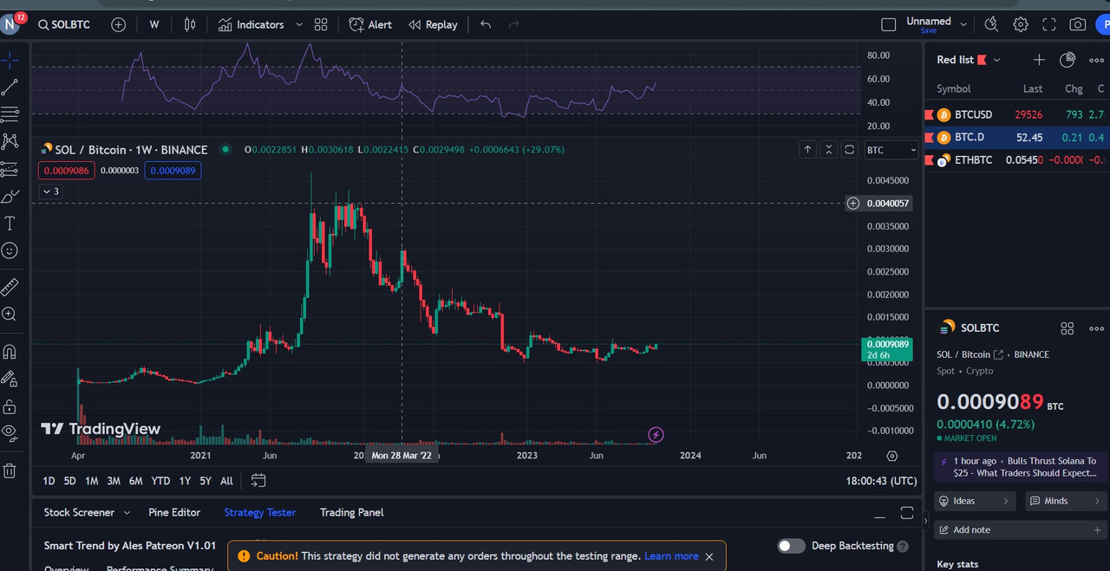Toggle lock all drawing tools
The width and height of the screenshot is (1110, 571).
click(10, 406)
